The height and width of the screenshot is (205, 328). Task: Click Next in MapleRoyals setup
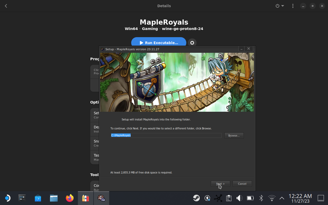[x=220, y=184]
